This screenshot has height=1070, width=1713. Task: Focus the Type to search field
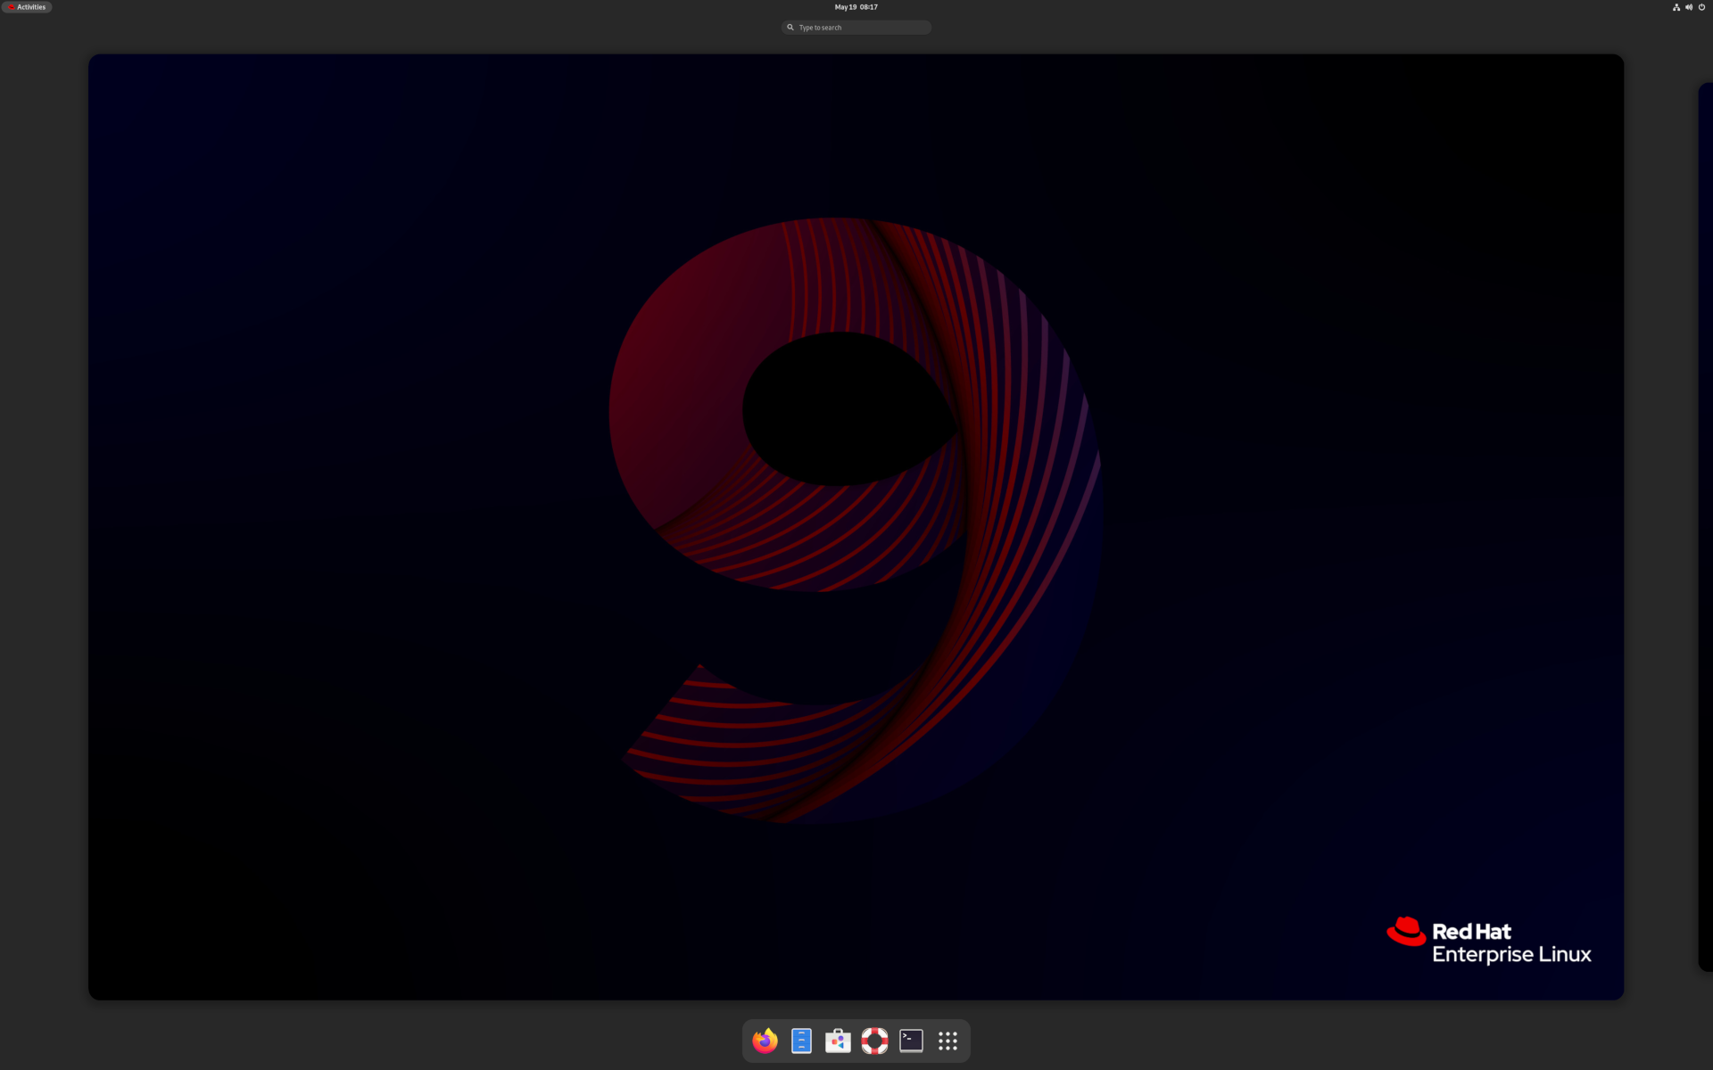[x=856, y=28]
